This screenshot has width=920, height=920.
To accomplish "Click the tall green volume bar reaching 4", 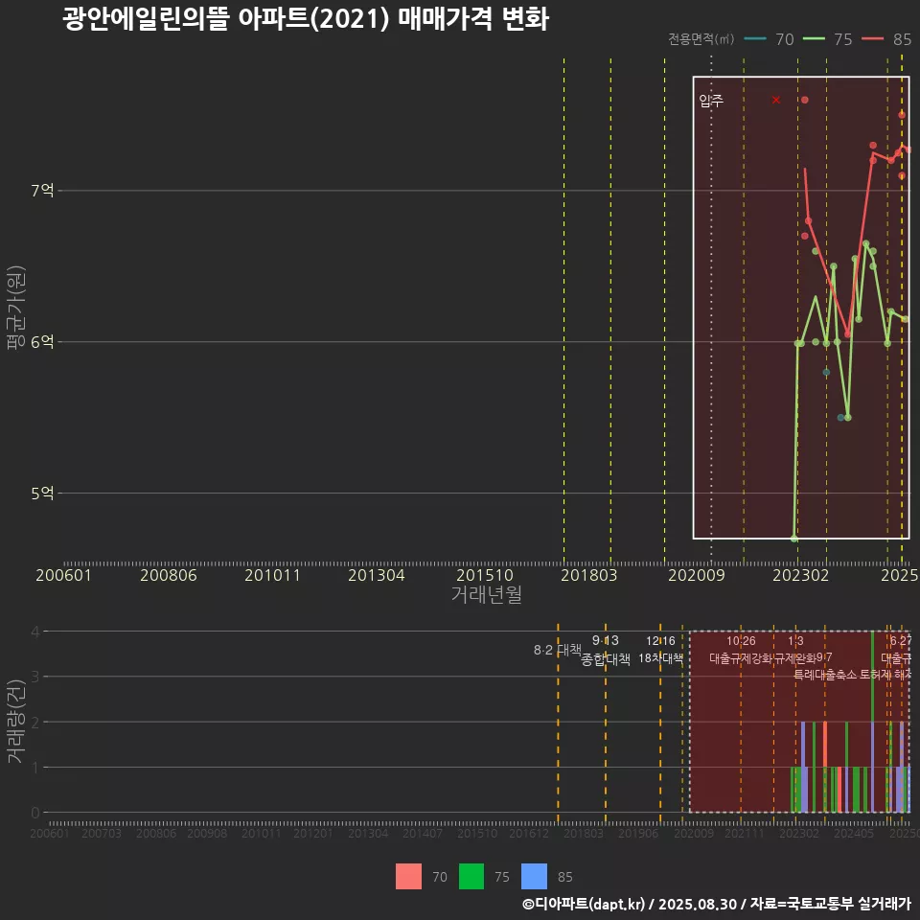I will point(872,677).
